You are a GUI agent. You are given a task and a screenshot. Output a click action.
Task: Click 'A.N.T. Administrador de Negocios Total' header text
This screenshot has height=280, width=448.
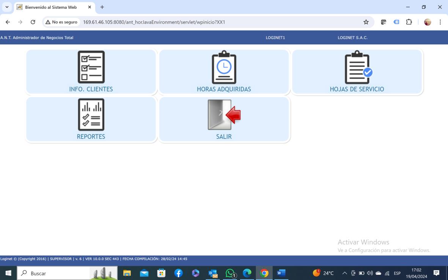tap(37, 38)
